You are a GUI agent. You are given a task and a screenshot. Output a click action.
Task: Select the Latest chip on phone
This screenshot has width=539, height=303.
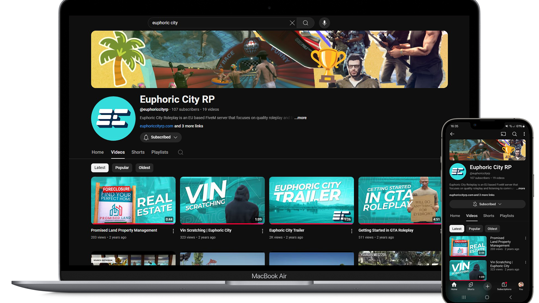coord(457,229)
